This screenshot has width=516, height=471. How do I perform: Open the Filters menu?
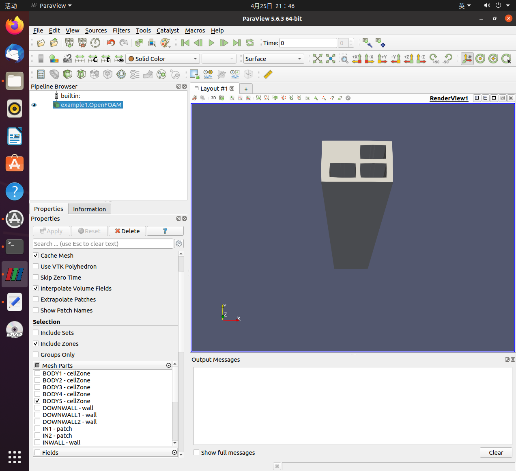click(121, 30)
